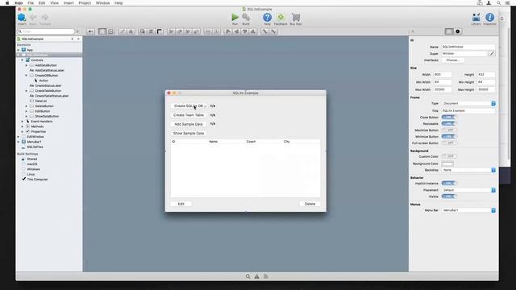Select the Show Sample Data button
The width and height of the screenshot is (516, 290).
coord(189,133)
